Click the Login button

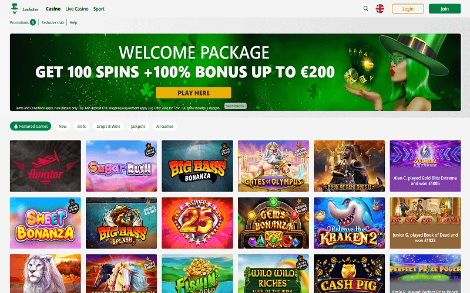408,9
